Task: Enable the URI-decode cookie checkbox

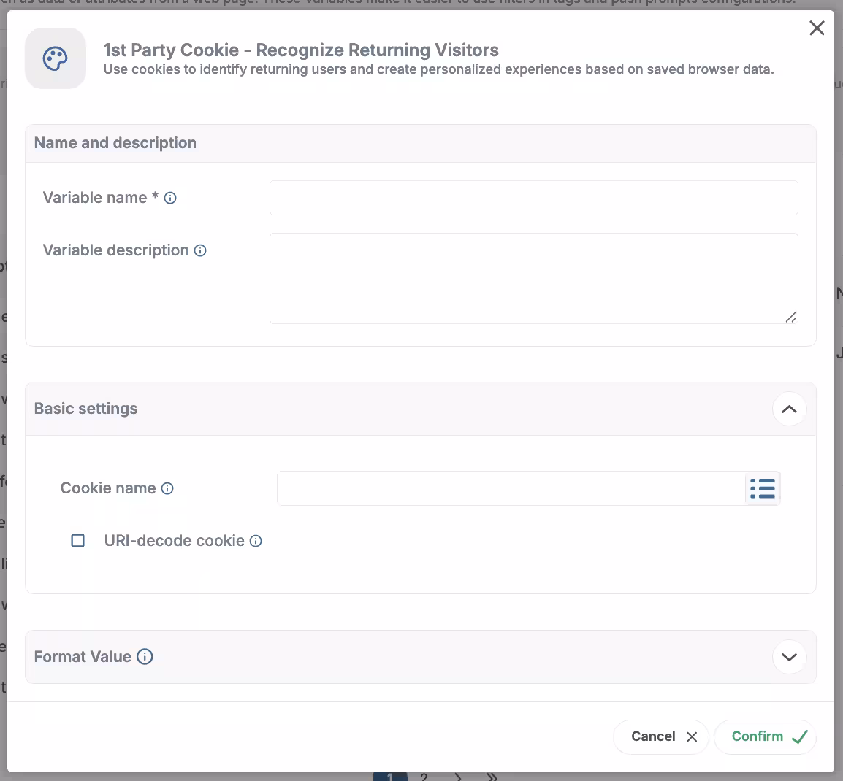Action: click(78, 541)
